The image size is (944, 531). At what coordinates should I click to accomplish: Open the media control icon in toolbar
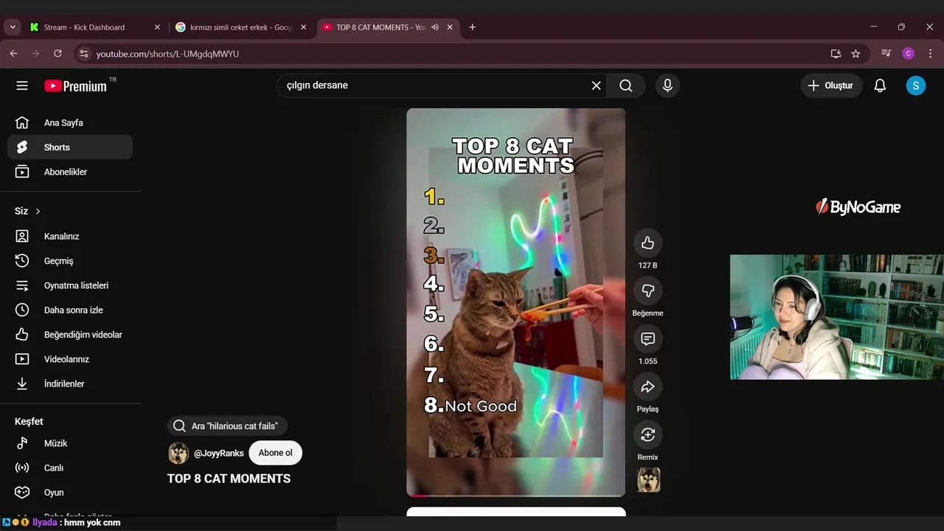886,54
